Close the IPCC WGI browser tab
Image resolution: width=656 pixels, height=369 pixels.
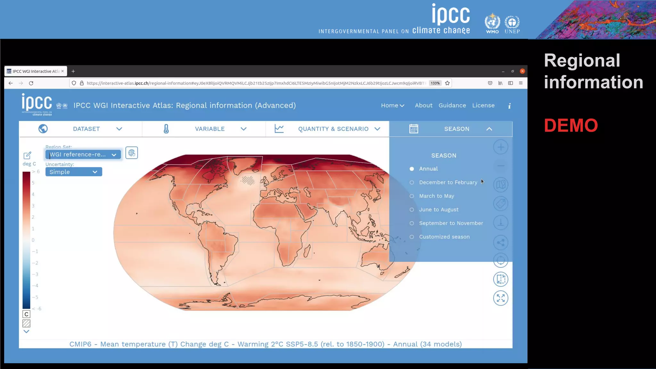(x=62, y=71)
